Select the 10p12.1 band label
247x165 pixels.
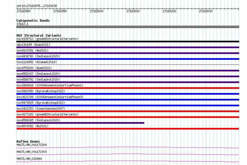click(22, 24)
